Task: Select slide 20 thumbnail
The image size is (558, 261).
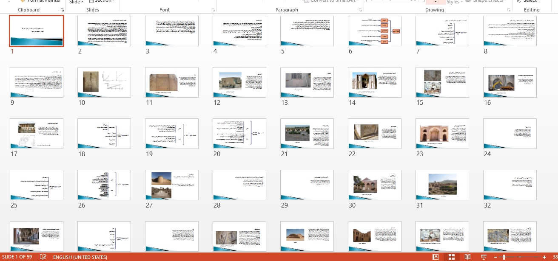Action: pyautogui.click(x=239, y=134)
